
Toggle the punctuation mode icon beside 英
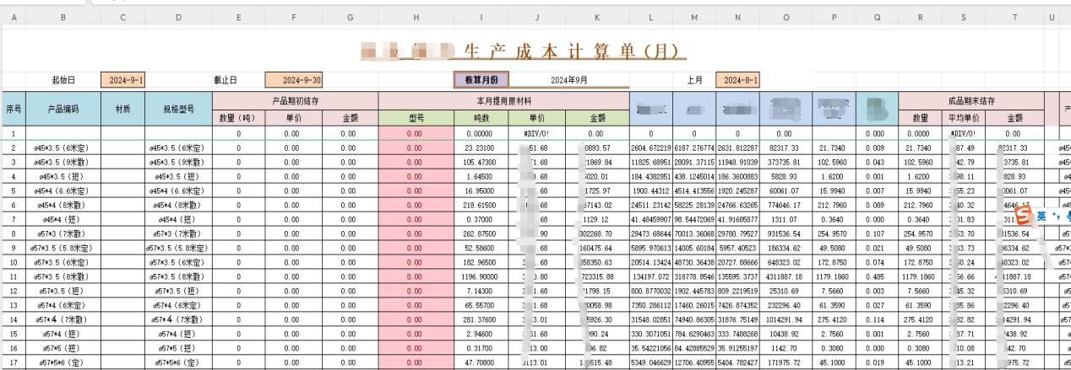click(1059, 217)
